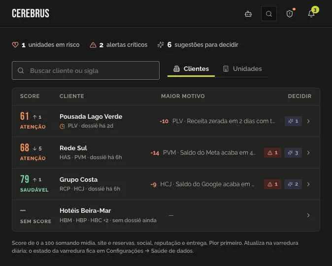Click the building icon on Unidades tab
332x266 pixels.
pos(226,69)
